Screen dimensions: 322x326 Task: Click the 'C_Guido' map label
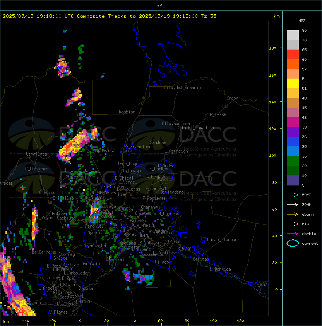[x=47, y=192]
